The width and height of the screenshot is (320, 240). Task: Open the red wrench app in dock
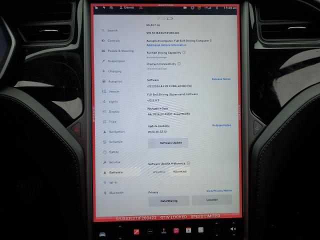(x=136, y=232)
